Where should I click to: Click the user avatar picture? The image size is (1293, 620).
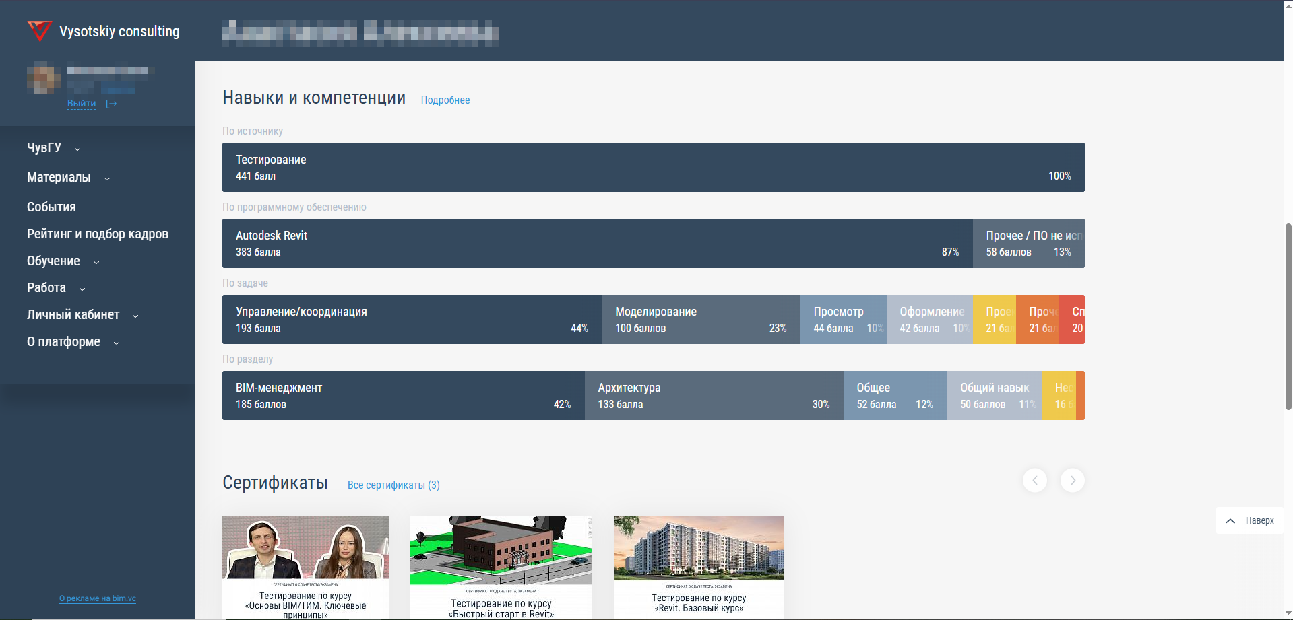click(43, 78)
